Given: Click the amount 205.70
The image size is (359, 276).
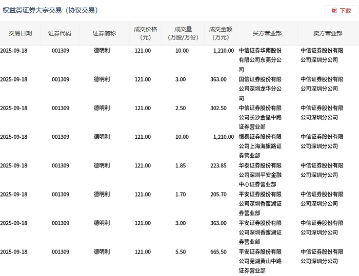Looking at the screenshot, I should coord(218,195).
